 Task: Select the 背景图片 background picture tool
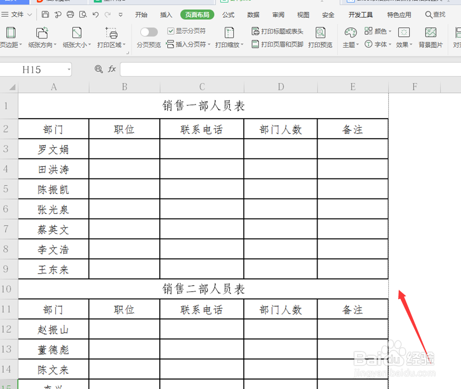(x=430, y=37)
